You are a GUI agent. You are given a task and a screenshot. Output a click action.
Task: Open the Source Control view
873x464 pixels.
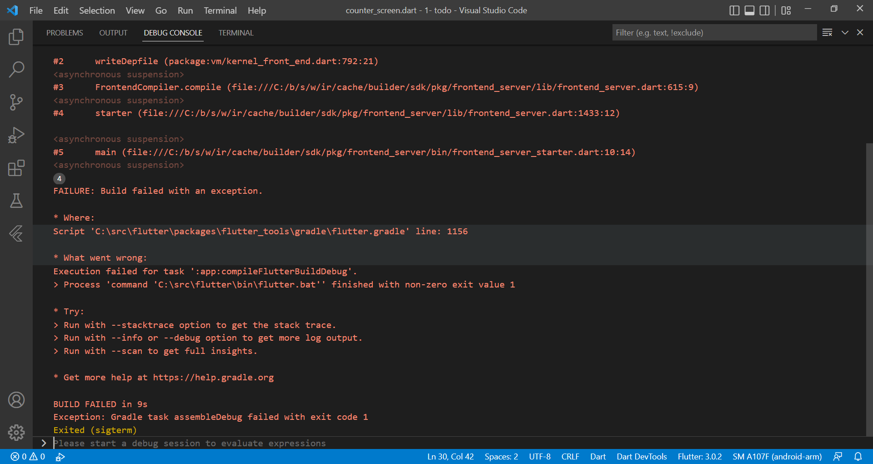(16, 102)
